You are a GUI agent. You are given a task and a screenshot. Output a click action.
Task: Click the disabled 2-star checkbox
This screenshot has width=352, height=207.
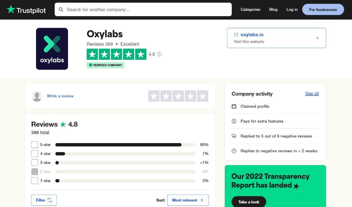(35, 172)
